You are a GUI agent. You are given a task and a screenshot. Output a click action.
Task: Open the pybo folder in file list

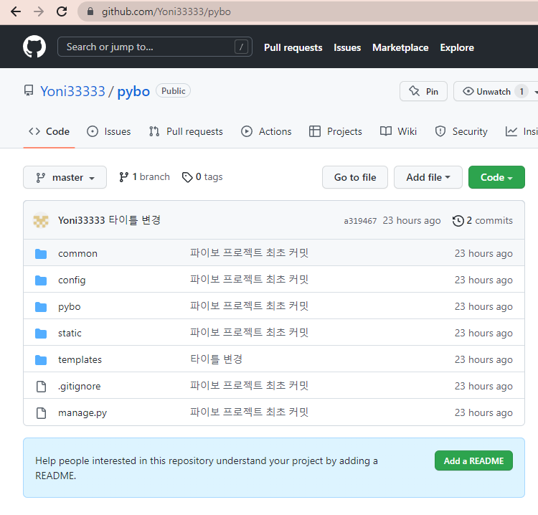pos(70,307)
